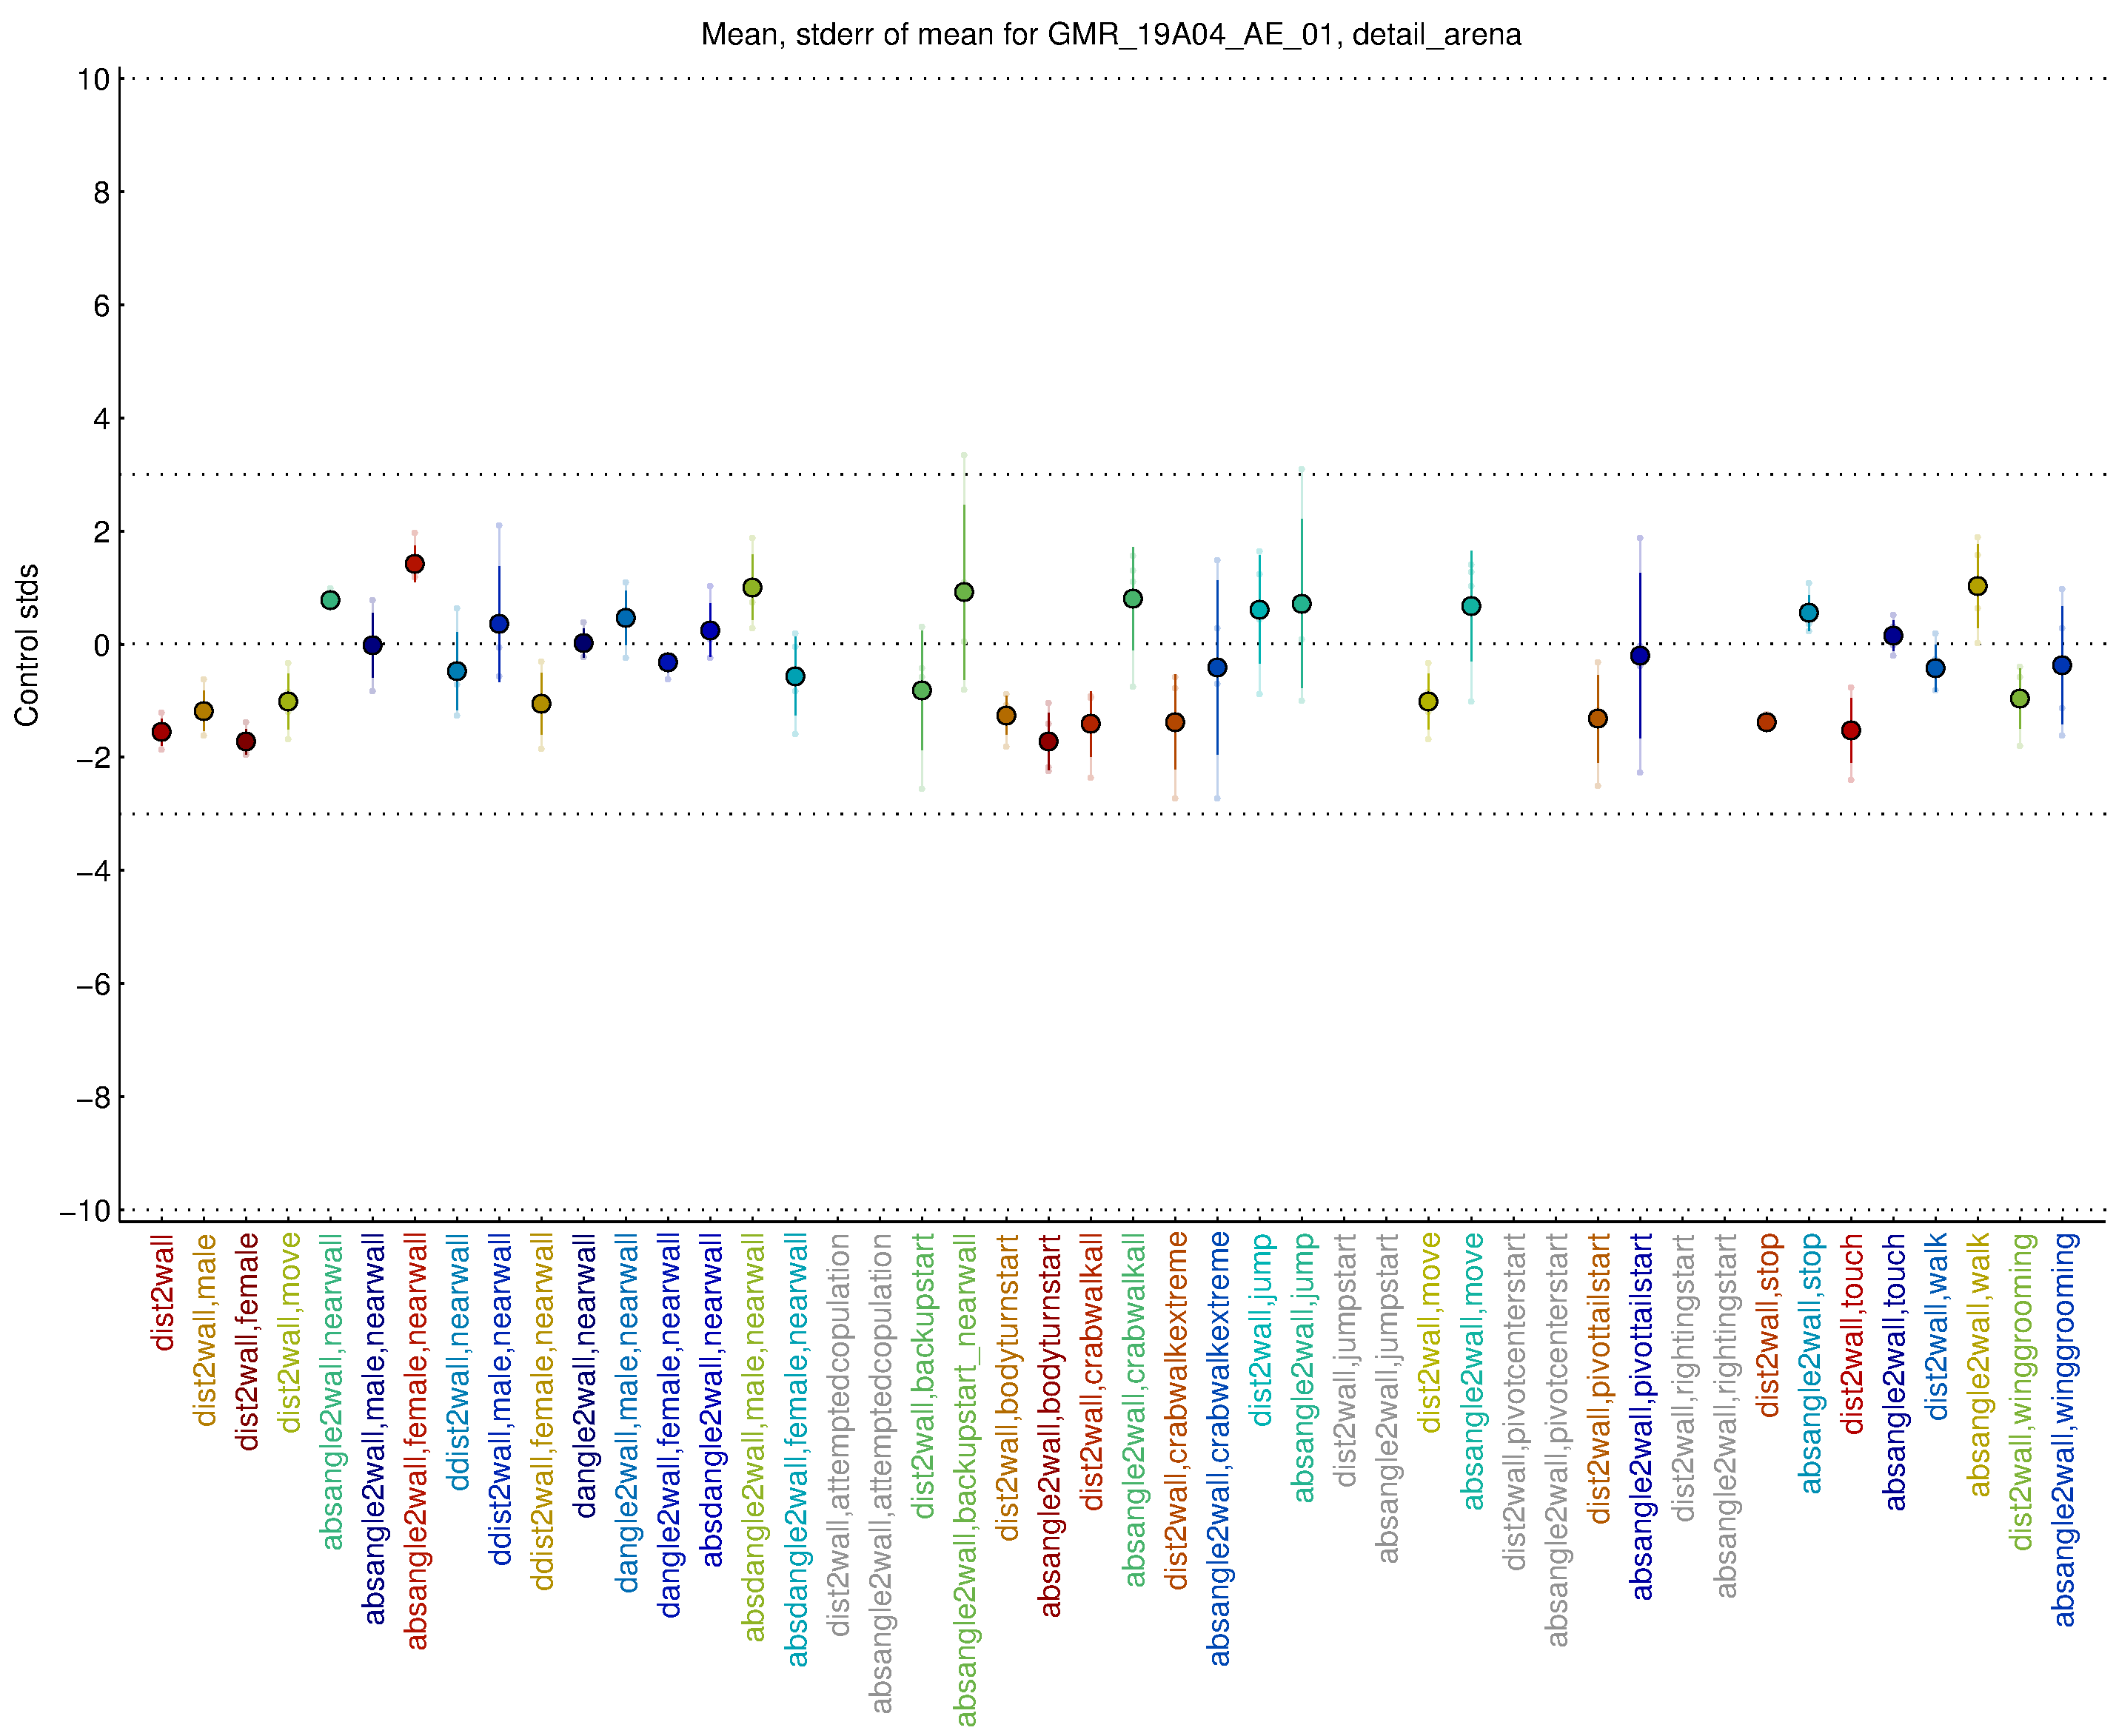Click the gray 'absangle2wall,attemptedcopulation' label

(x=880, y=1473)
